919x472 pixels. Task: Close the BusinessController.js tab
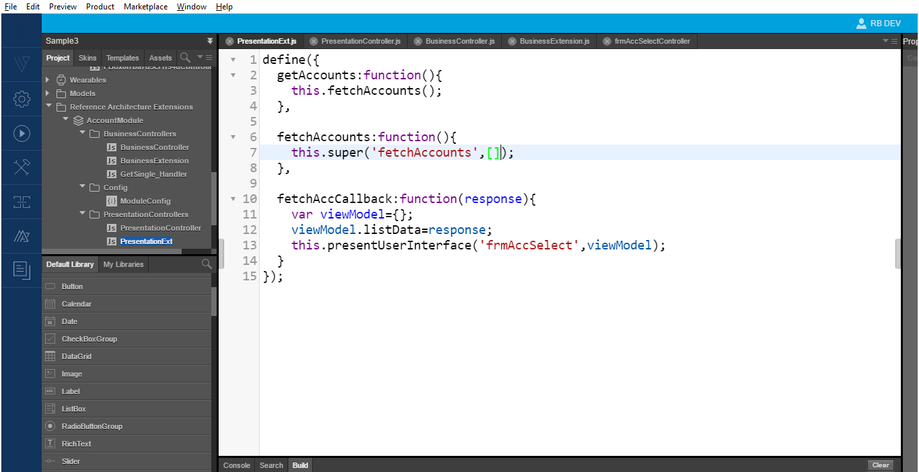pyautogui.click(x=418, y=41)
